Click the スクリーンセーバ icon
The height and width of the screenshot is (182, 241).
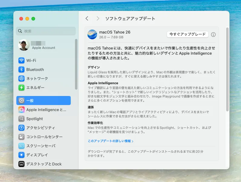(21, 146)
